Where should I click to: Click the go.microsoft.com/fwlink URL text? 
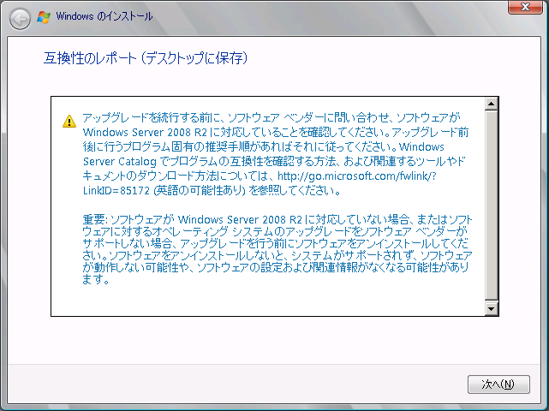[357, 176]
